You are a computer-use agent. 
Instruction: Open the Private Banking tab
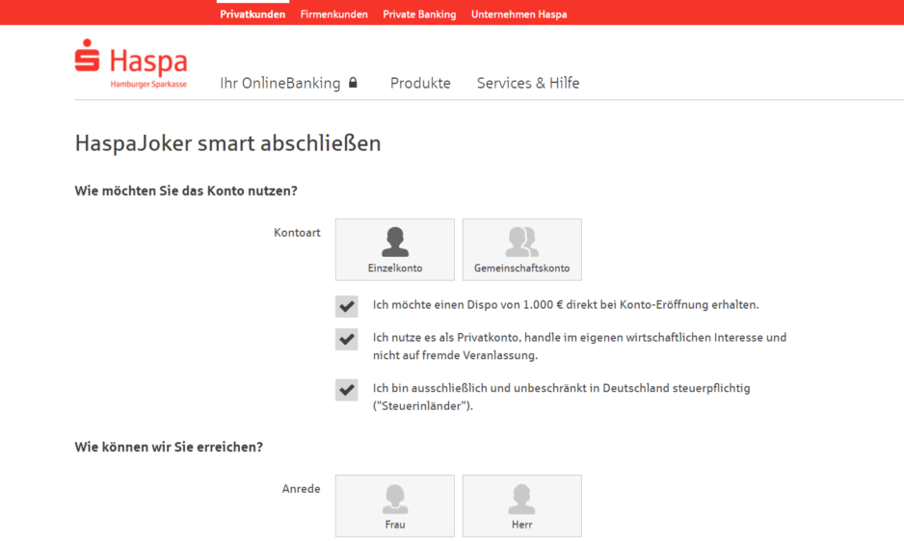[x=419, y=14]
